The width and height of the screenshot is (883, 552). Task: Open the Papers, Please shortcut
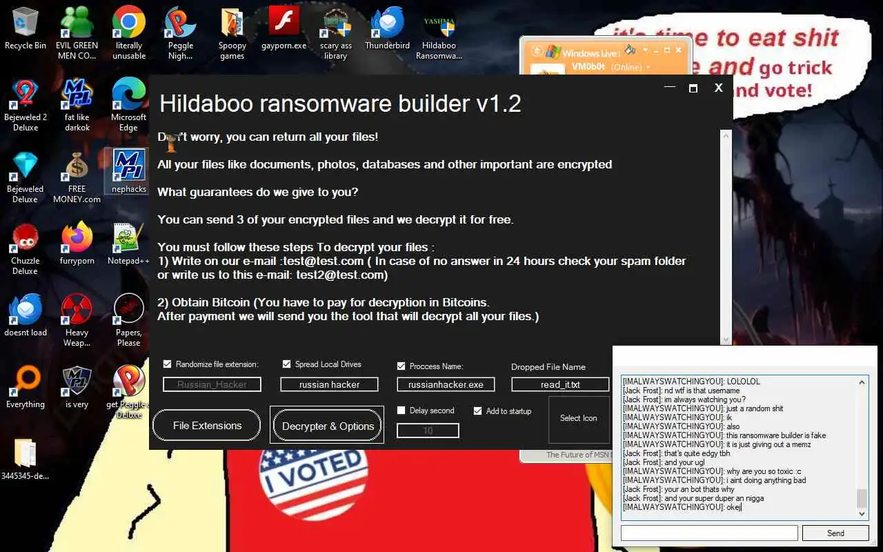point(129,320)
